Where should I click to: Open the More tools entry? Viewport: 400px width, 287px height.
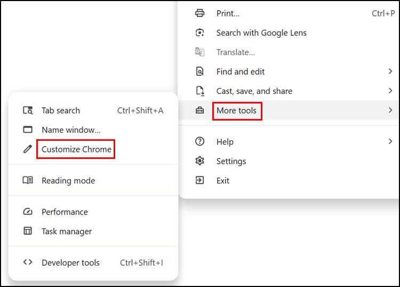click(x=289, y=110)
